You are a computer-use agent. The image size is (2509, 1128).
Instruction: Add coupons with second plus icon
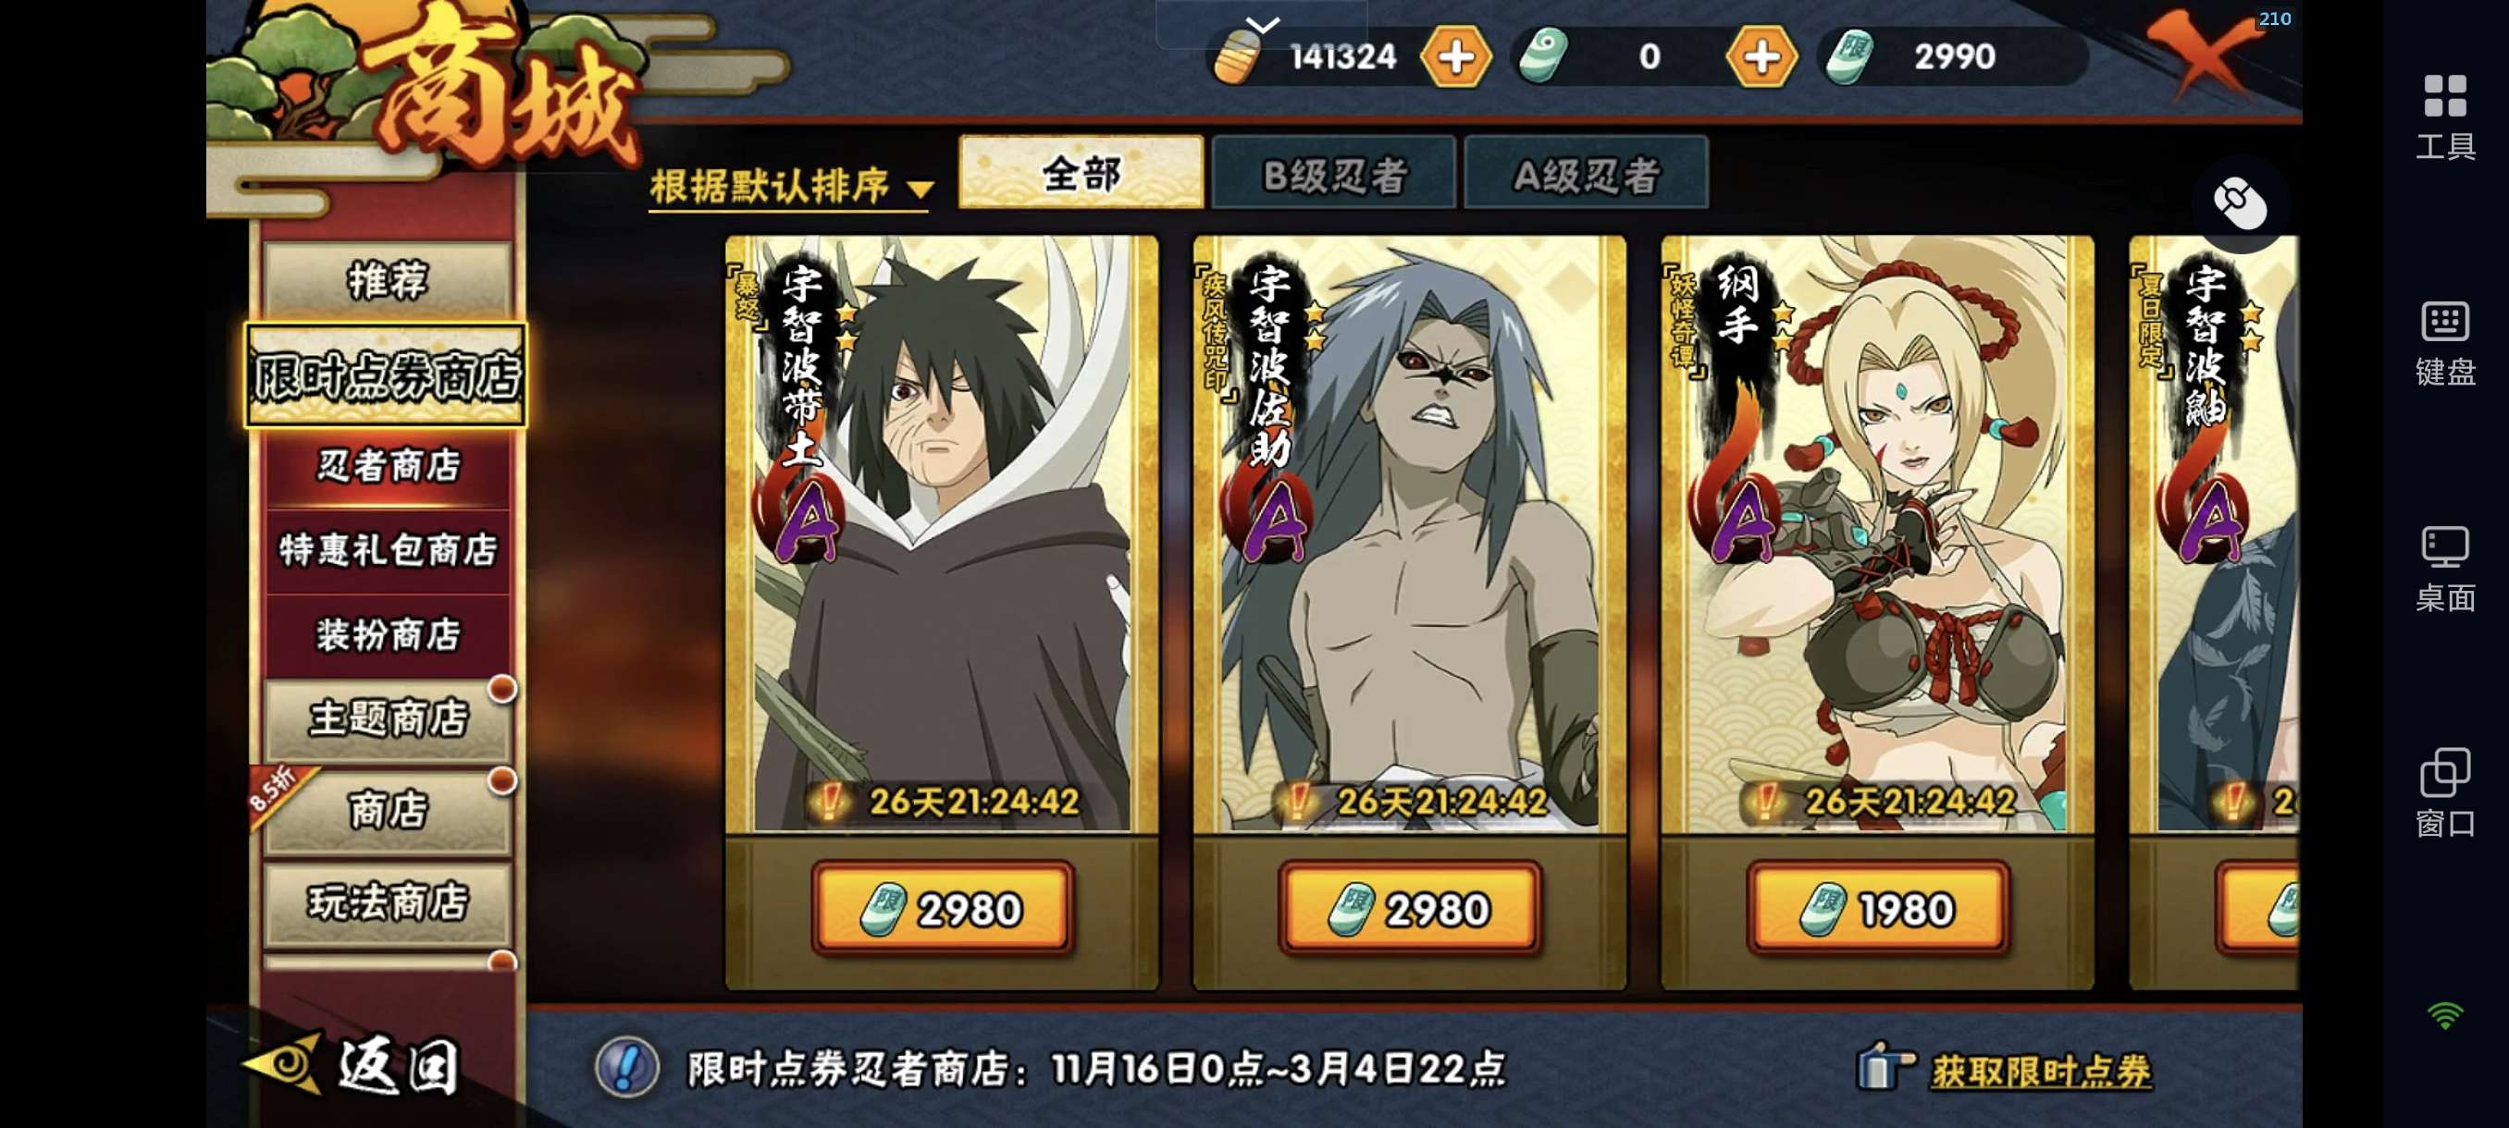(x=1761, y=56)
